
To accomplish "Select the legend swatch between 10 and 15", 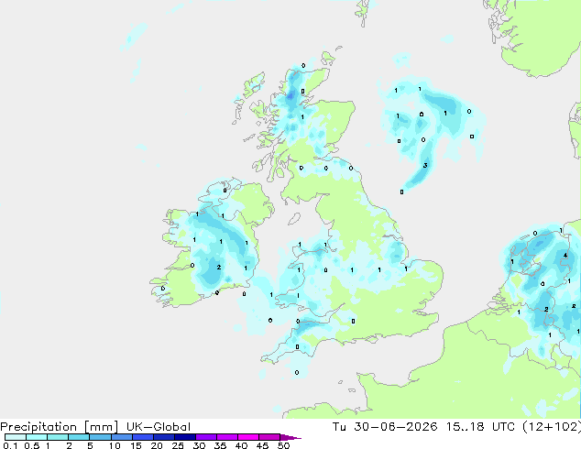I will pyautogui.click(x=121, y=437).
